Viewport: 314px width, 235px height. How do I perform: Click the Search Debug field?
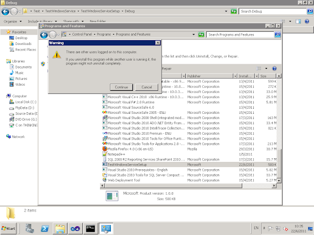click(x=272, y=11)
